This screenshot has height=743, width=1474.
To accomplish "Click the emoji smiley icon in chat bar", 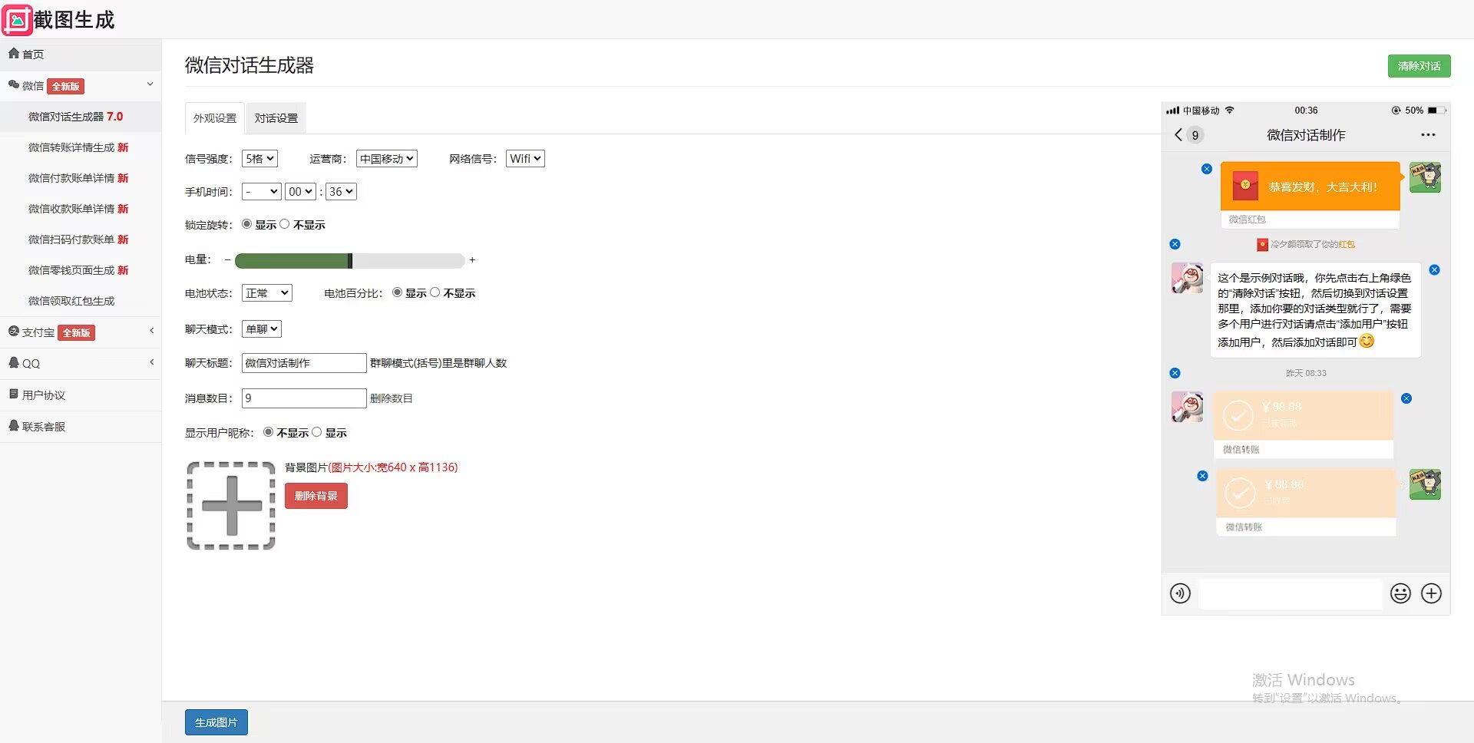I will click(1400, 593).
